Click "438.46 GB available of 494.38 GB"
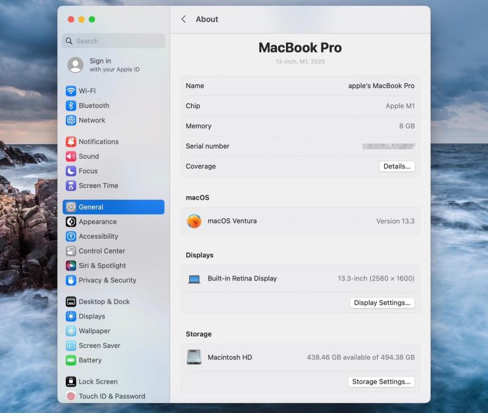This screenshot has width=488, height=413. click(x=361, y=357)
